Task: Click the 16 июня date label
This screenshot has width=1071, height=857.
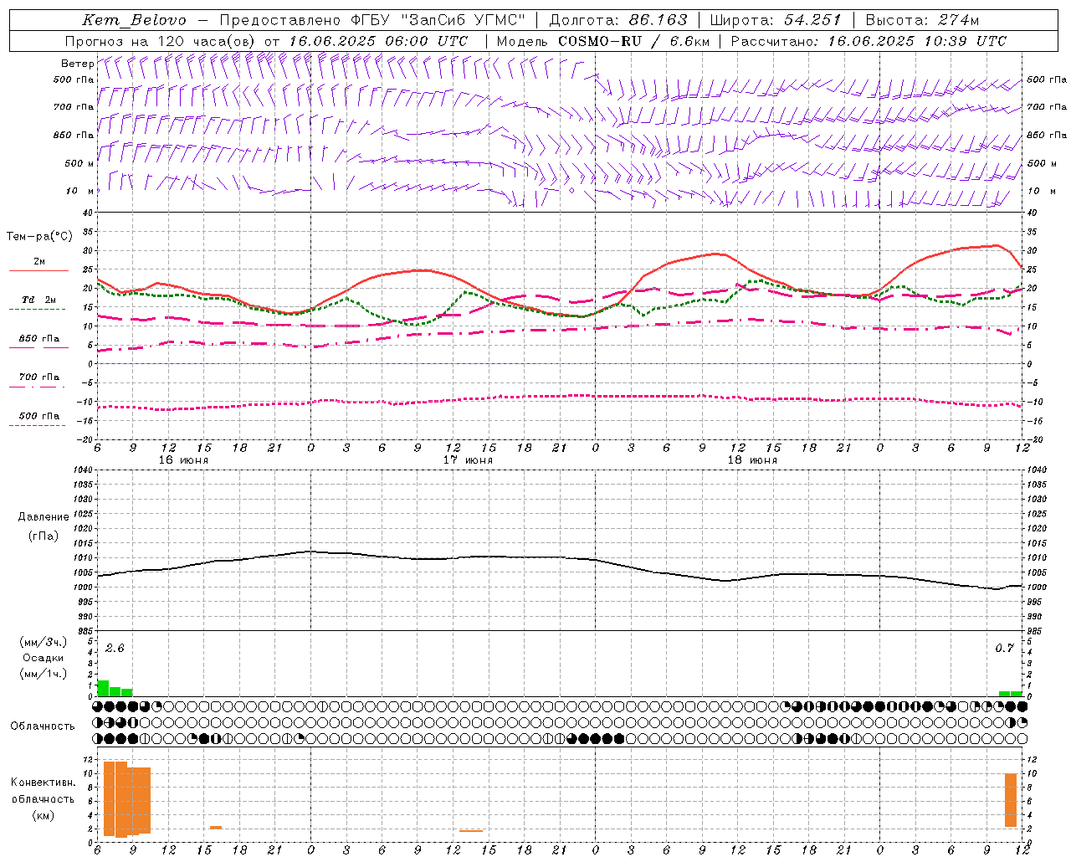Action: (183, 460)
